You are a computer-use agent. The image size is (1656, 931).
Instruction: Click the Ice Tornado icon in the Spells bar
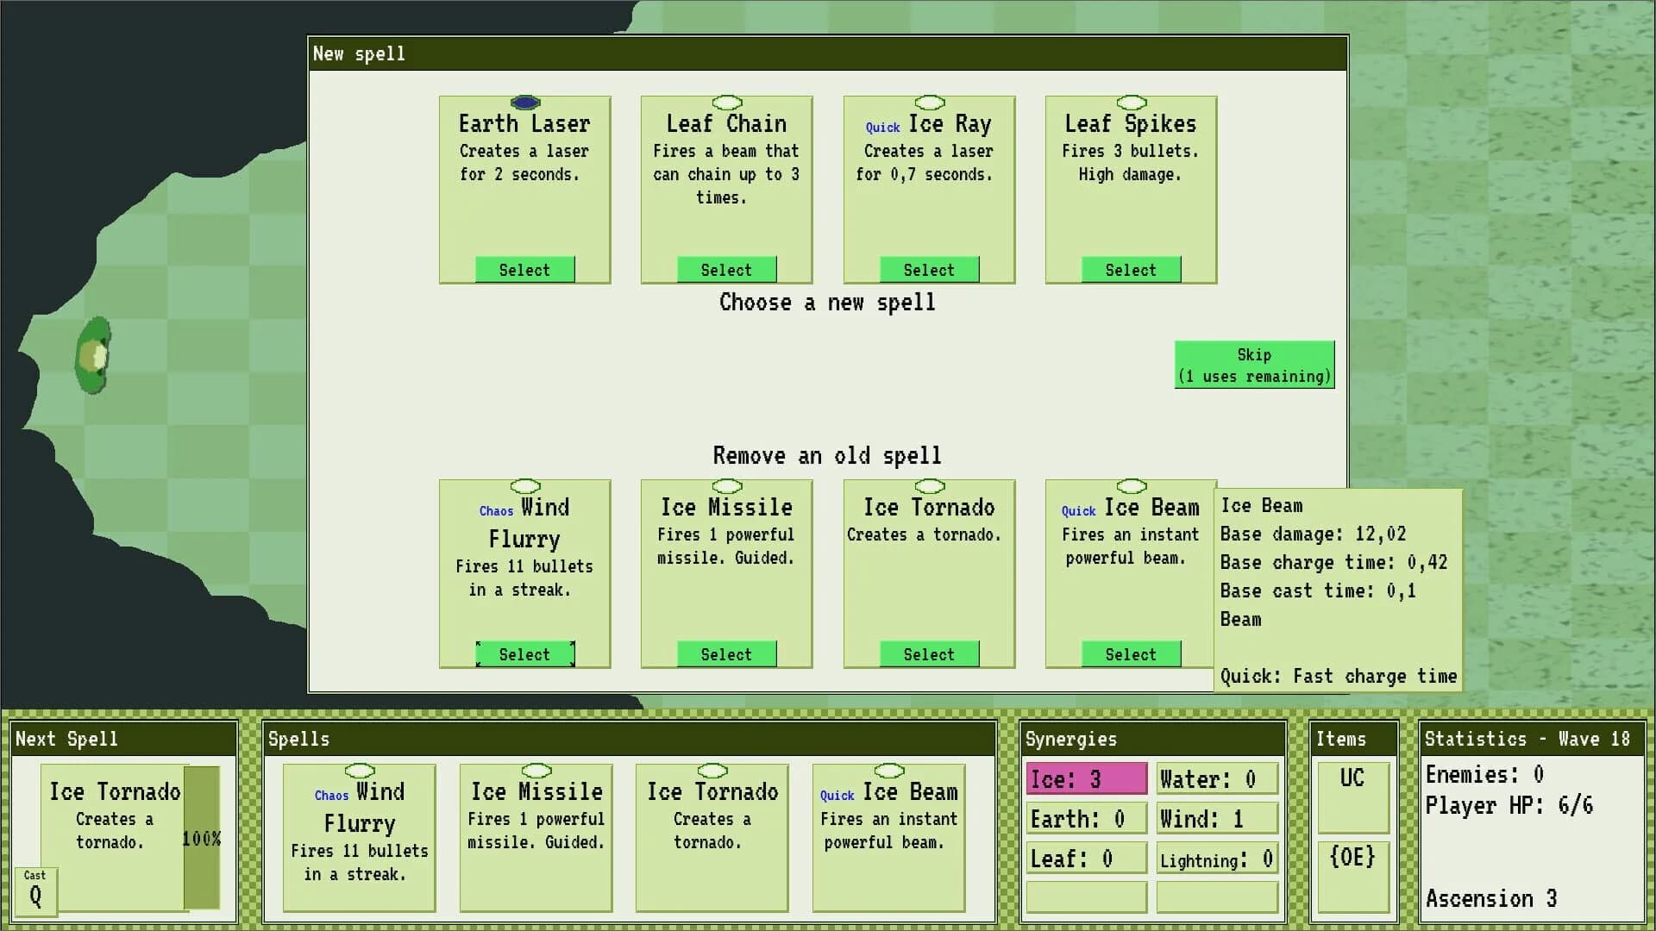pyautogui.click(x=712, y=771)
